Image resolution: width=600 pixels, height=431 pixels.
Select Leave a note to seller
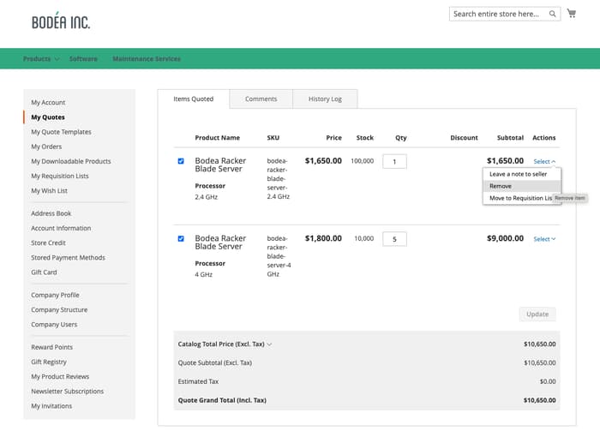[518, 174]
